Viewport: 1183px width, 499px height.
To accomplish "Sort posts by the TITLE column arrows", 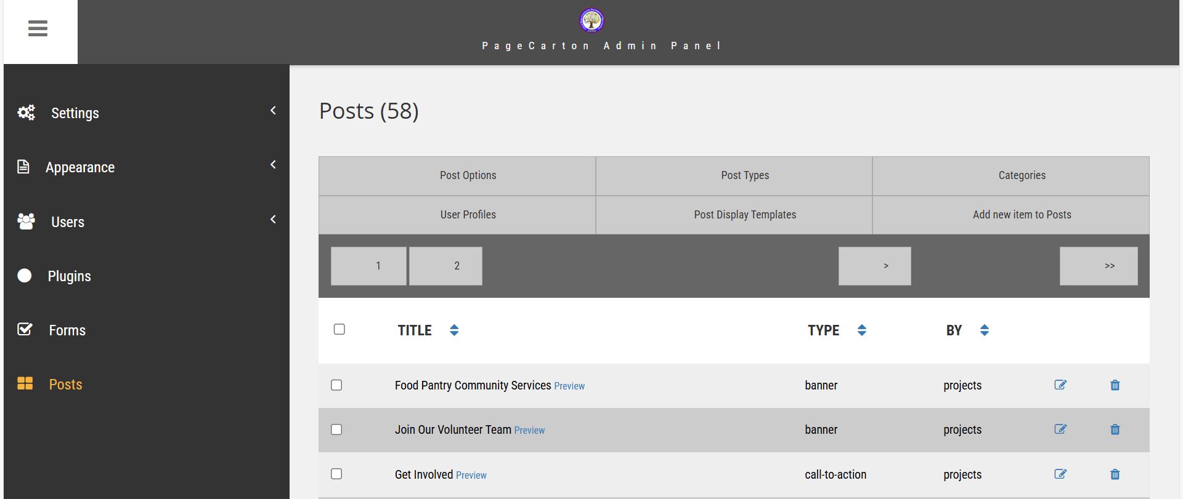I will tap(454, 330).
